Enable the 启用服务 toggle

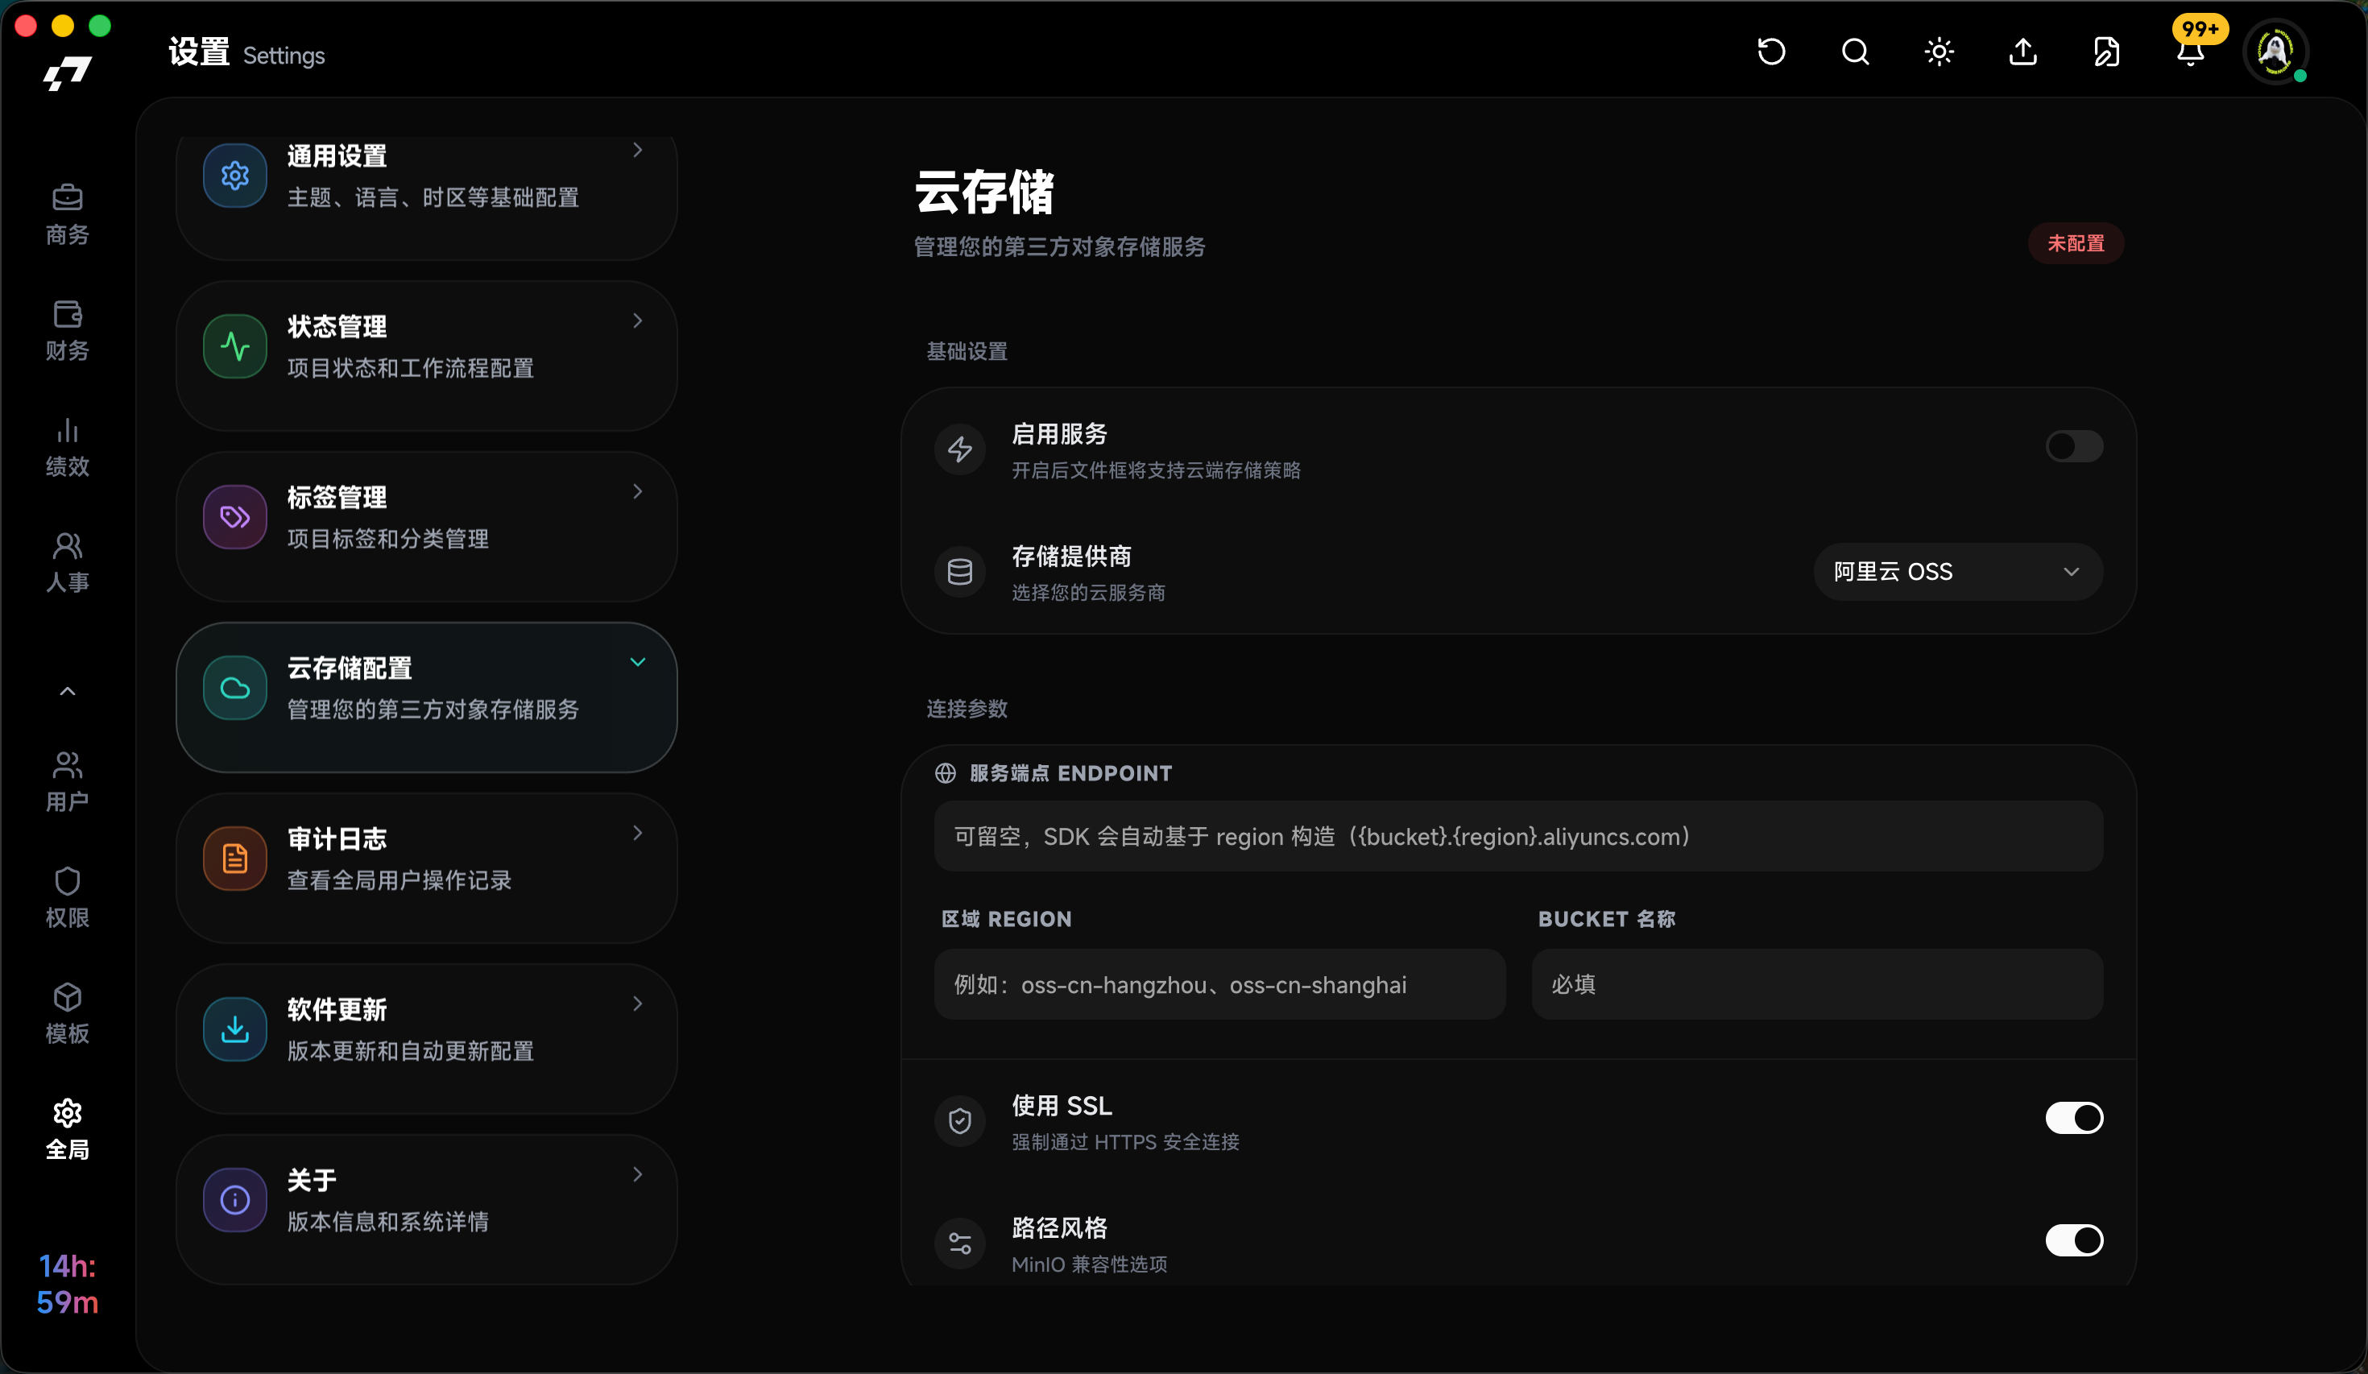coord(2074,446)
